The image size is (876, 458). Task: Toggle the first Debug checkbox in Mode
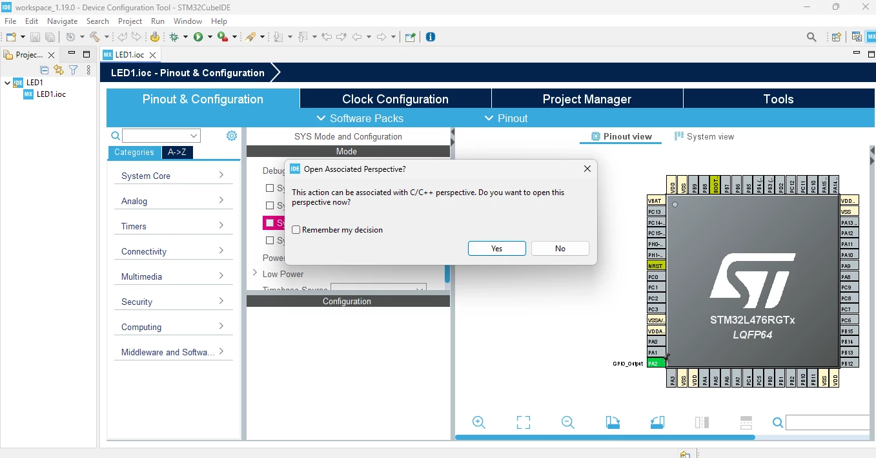pyautogui.click(x=270, y=188)
